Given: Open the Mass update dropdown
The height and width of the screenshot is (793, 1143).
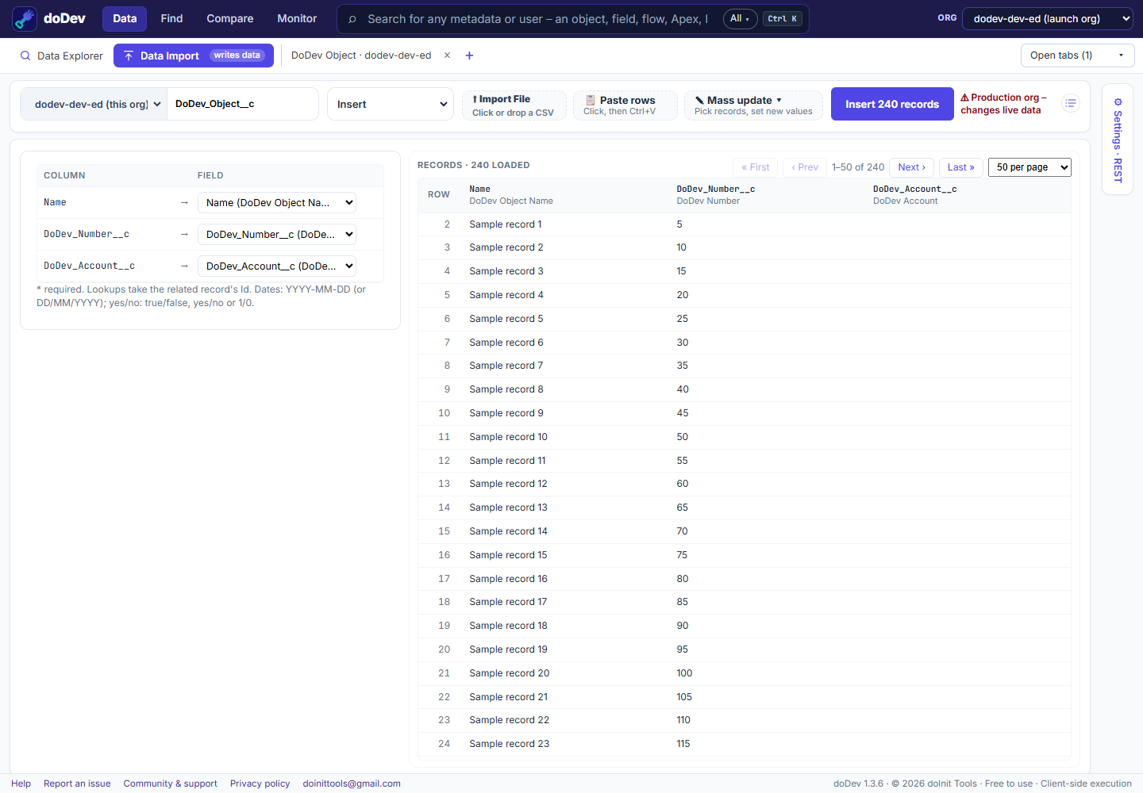Looking at the screenshot, I should (753, 105).
